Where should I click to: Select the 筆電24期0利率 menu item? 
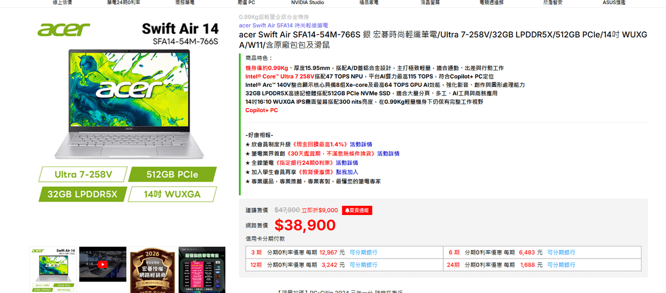point(123,3)
